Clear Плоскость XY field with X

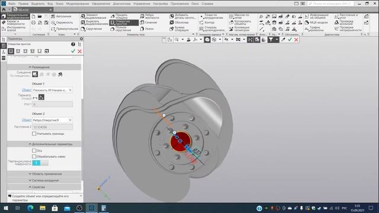(x=70, y=90)
